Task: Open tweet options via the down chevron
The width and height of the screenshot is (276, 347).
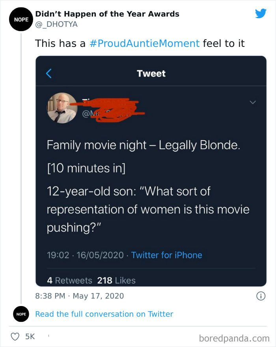Action: click(x=254, y=102)
